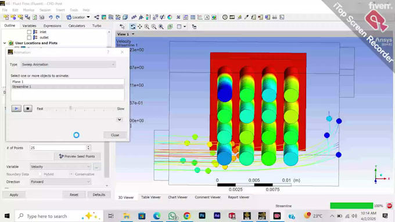Image resolution: width=395 pixels, height=222 pixels.
Task: Click the Fit View viewer icon
Action: [161, 27]
